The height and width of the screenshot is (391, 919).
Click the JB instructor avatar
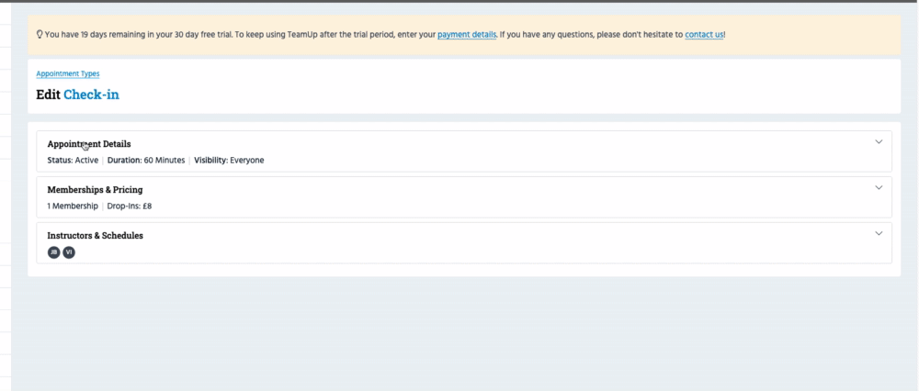[x=53, y=252]
